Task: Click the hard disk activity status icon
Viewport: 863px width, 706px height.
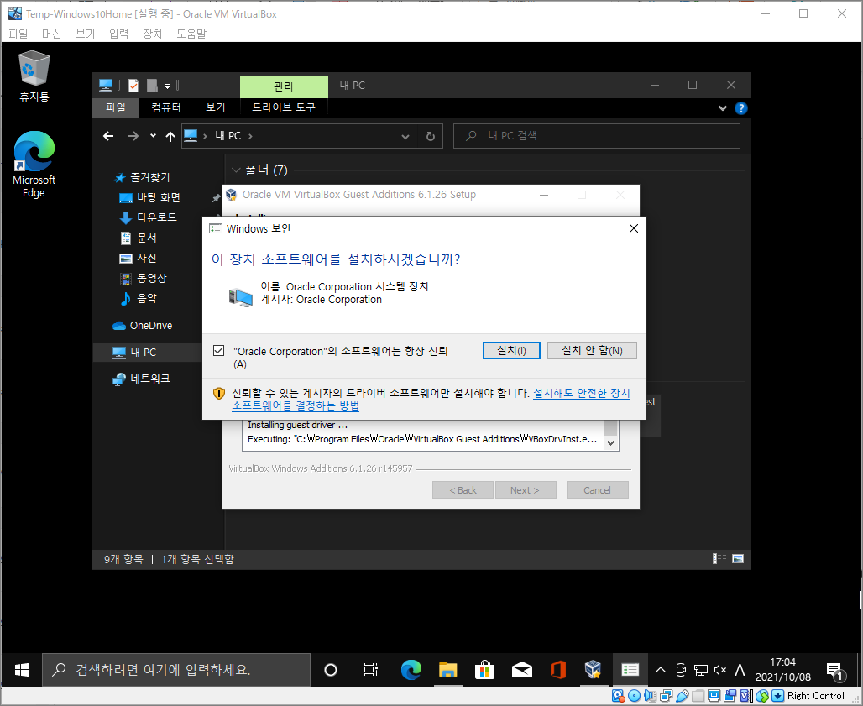Action: point(618,696)
